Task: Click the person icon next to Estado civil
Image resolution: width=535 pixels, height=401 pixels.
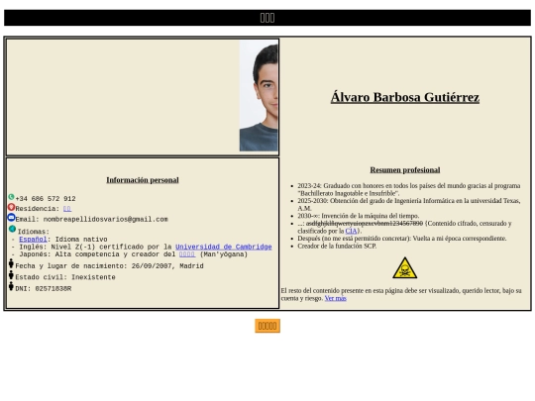Action: pos(11,275)
